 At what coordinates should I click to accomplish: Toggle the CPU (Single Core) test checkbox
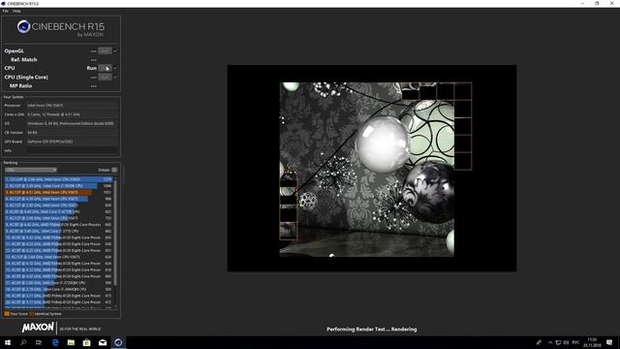pos(115,78)
